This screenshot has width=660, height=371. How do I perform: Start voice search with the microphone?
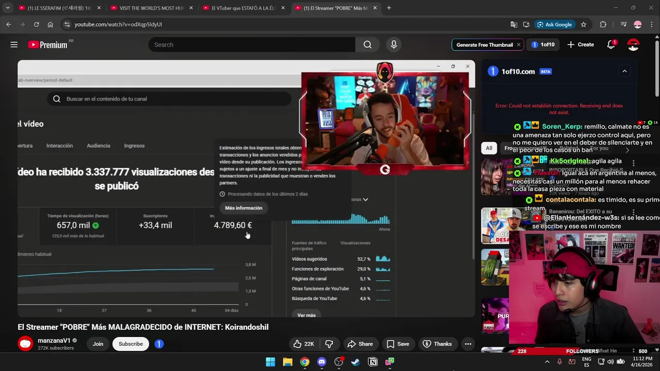click(394, 45)
